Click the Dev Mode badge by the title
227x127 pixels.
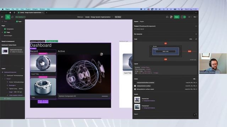(118, 17)
